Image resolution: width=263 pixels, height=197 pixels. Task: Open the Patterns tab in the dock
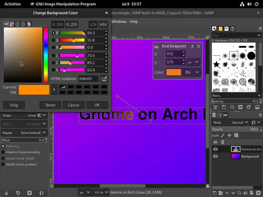coord(220,29)
